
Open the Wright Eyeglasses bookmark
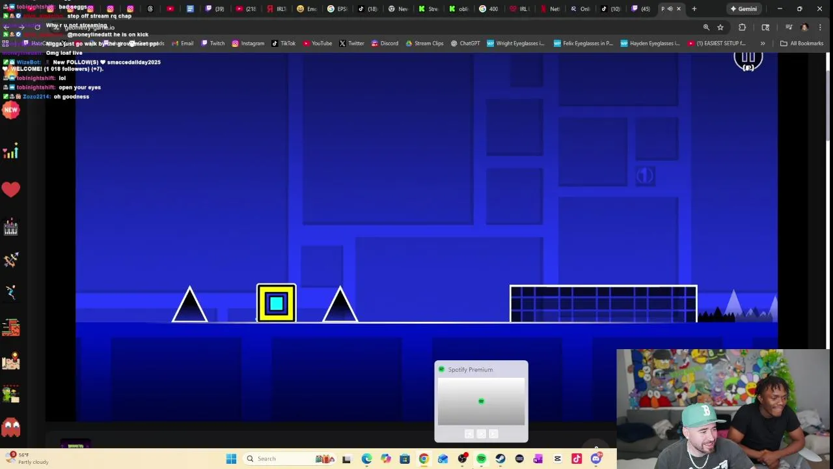(x=515, y=44)
